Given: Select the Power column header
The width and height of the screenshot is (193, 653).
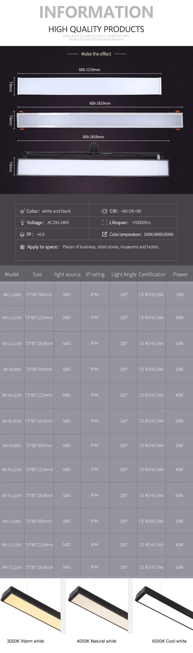Looking at the screenshot, I should coord(180,274).
